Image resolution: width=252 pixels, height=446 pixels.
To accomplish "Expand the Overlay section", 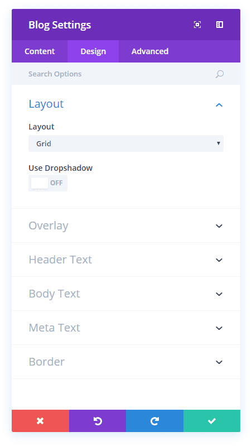I will pyautogui.click(x=126, y=226).
